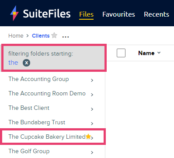Click the SuiteFiles lightning bolt logo
The image size is (174, 158).
click(14, 13)
